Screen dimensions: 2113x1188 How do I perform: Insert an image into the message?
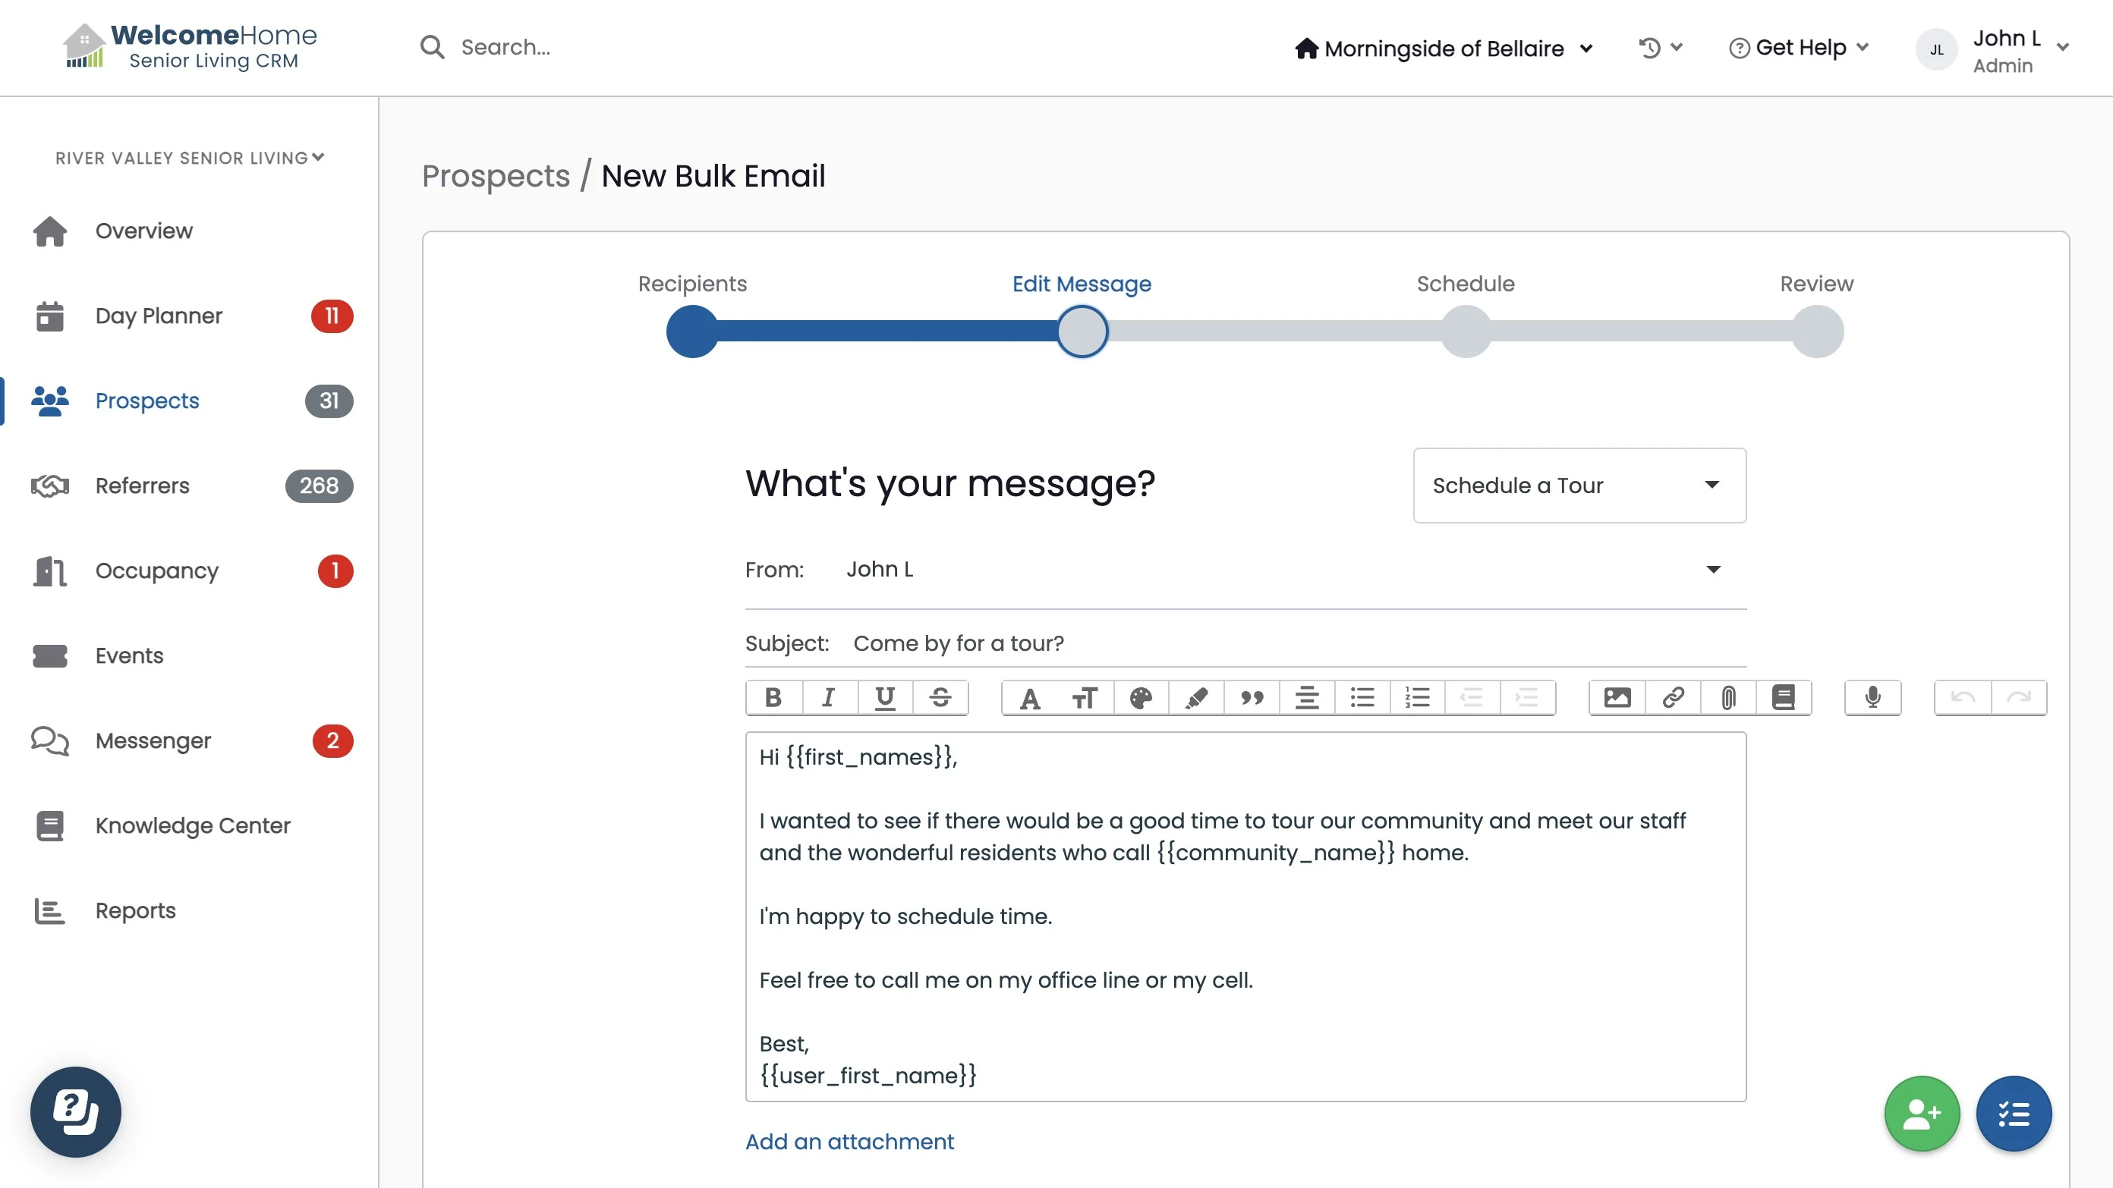1617,698
